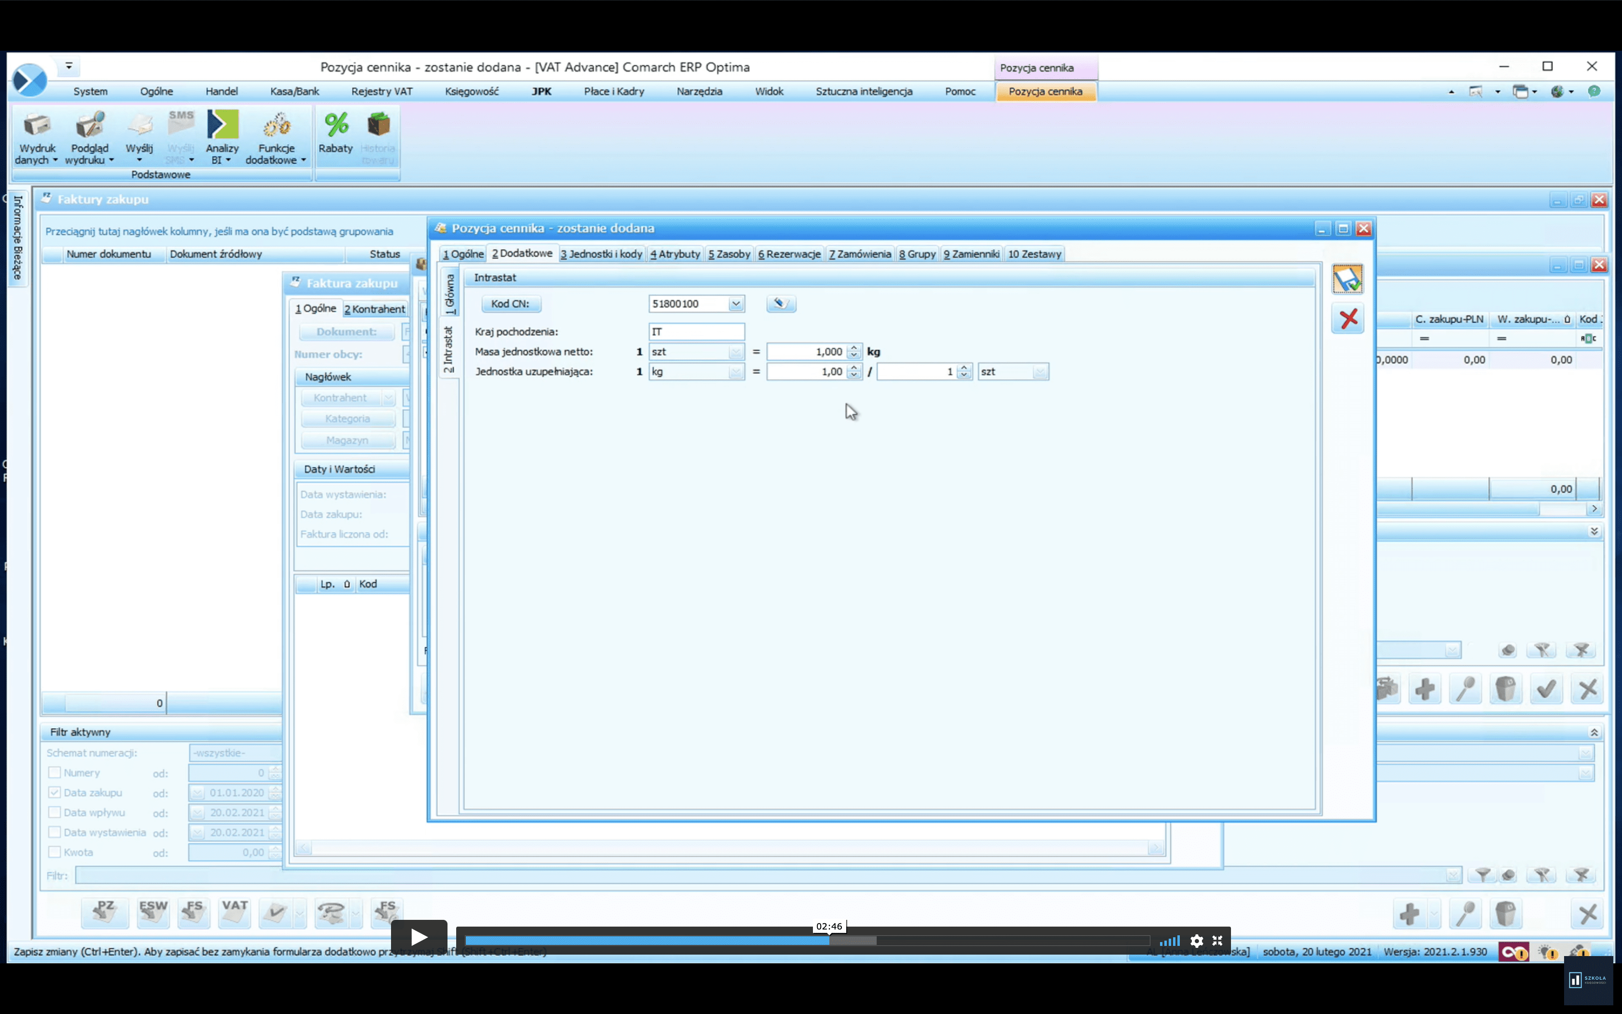Toggle the Data wpływu filter checkbox
Image resolution: width=1622 pixels, height=1014 pixels.
coord(54,812)
